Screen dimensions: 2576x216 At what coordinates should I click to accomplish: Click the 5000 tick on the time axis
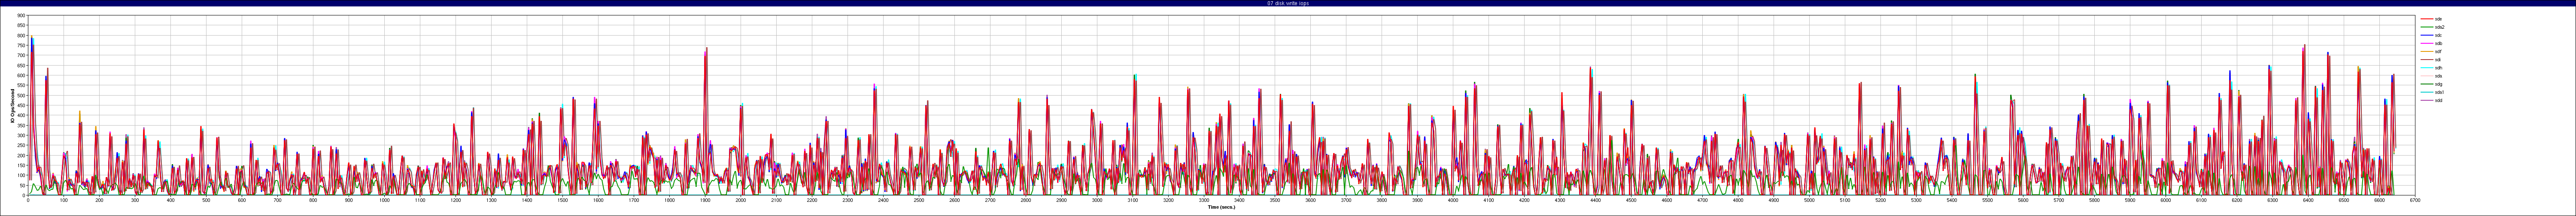click(x=1809, y=200)
